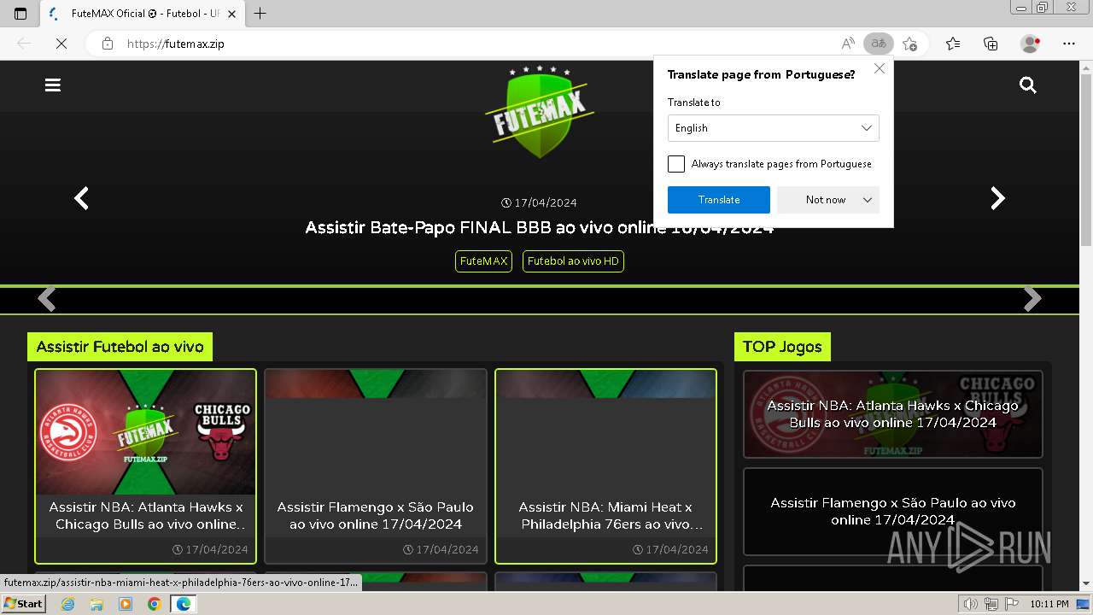Image resolution: width=1093 pixels, height=615 pixels.
Task: Launch Chrome from taskbar
Action: [154, 604]
